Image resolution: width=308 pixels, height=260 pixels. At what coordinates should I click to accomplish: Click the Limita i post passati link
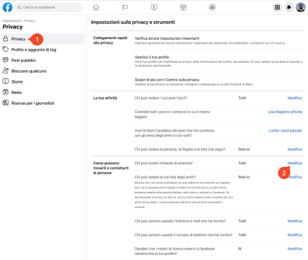coord(285,130)
